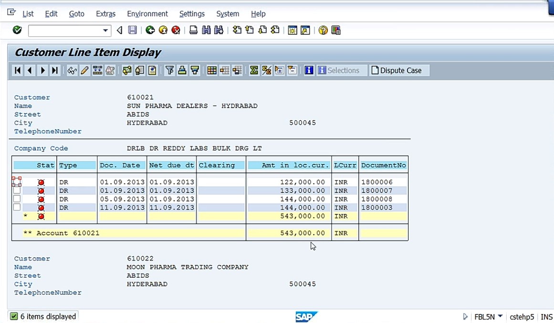Open the Extras menu
This screenshot has width=554, height=323.
105,14
